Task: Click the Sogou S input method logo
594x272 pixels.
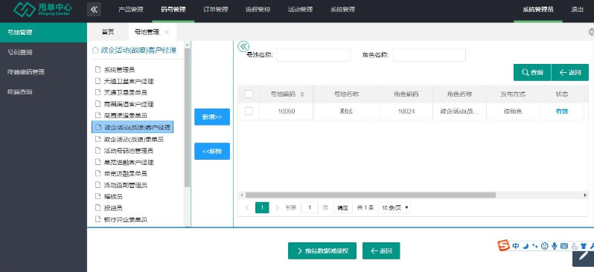Action: pyautogui.click(x=503, y=245)
